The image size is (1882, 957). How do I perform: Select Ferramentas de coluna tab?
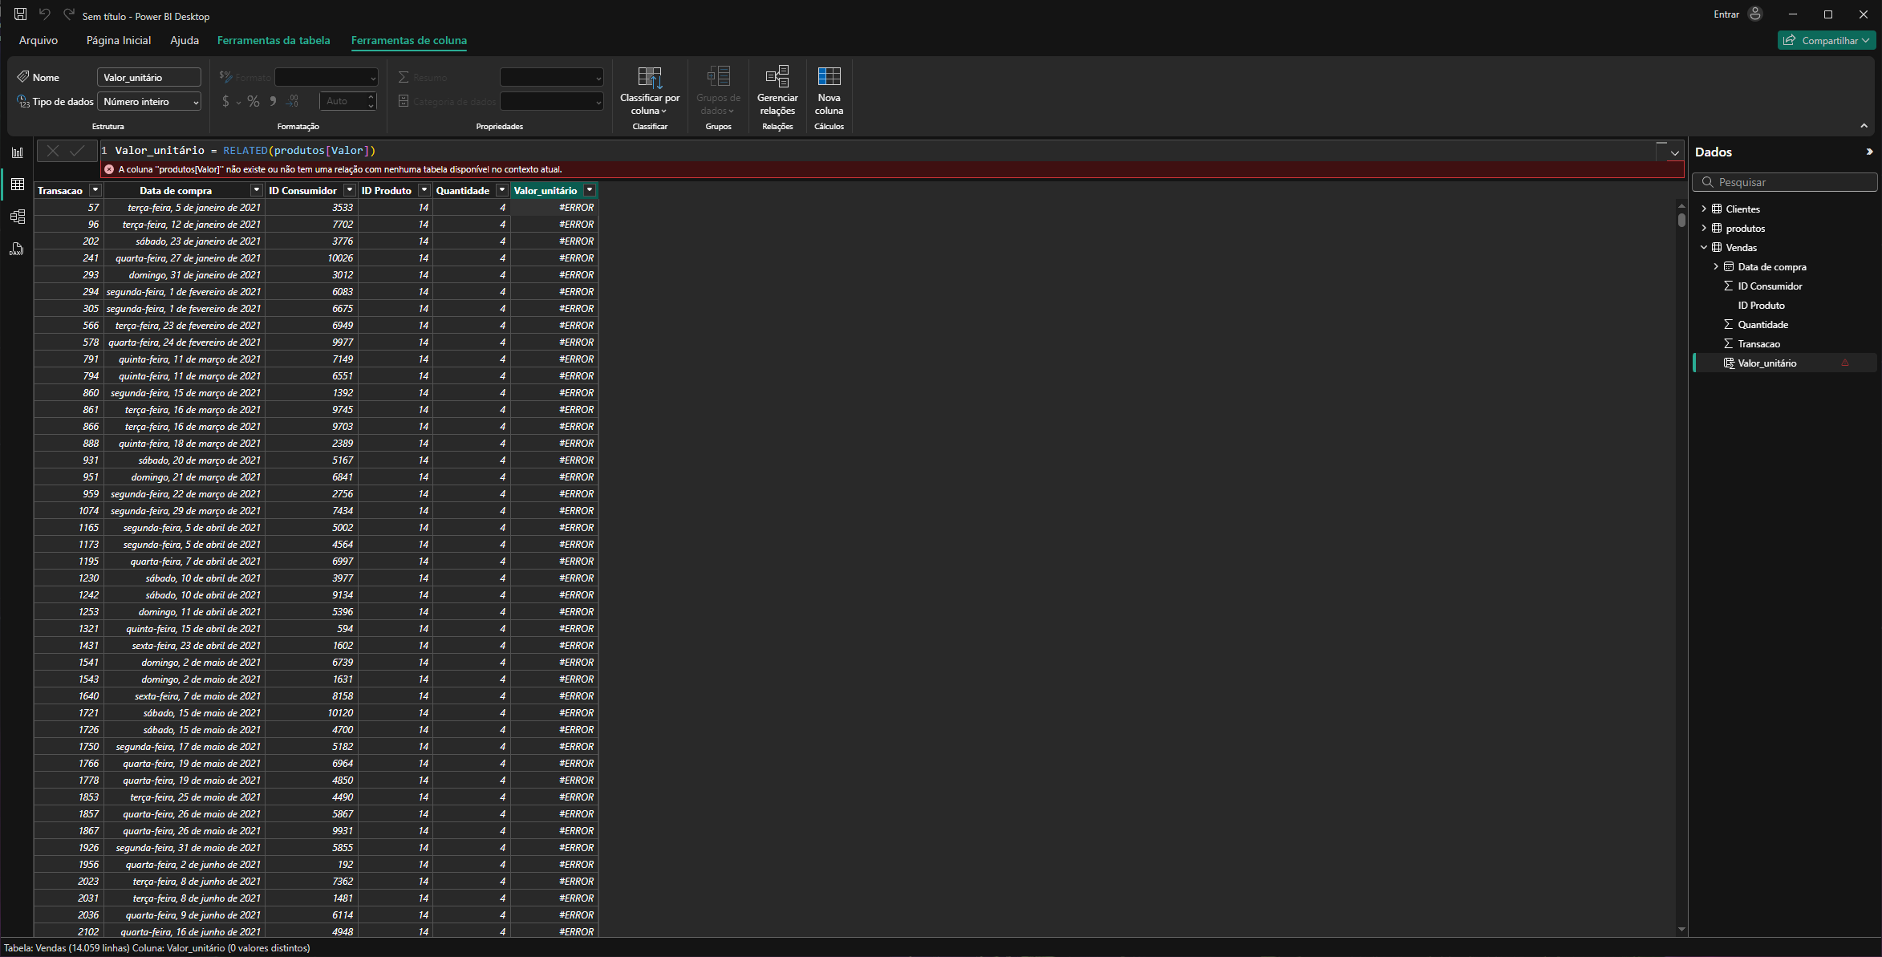coord(409,40)
